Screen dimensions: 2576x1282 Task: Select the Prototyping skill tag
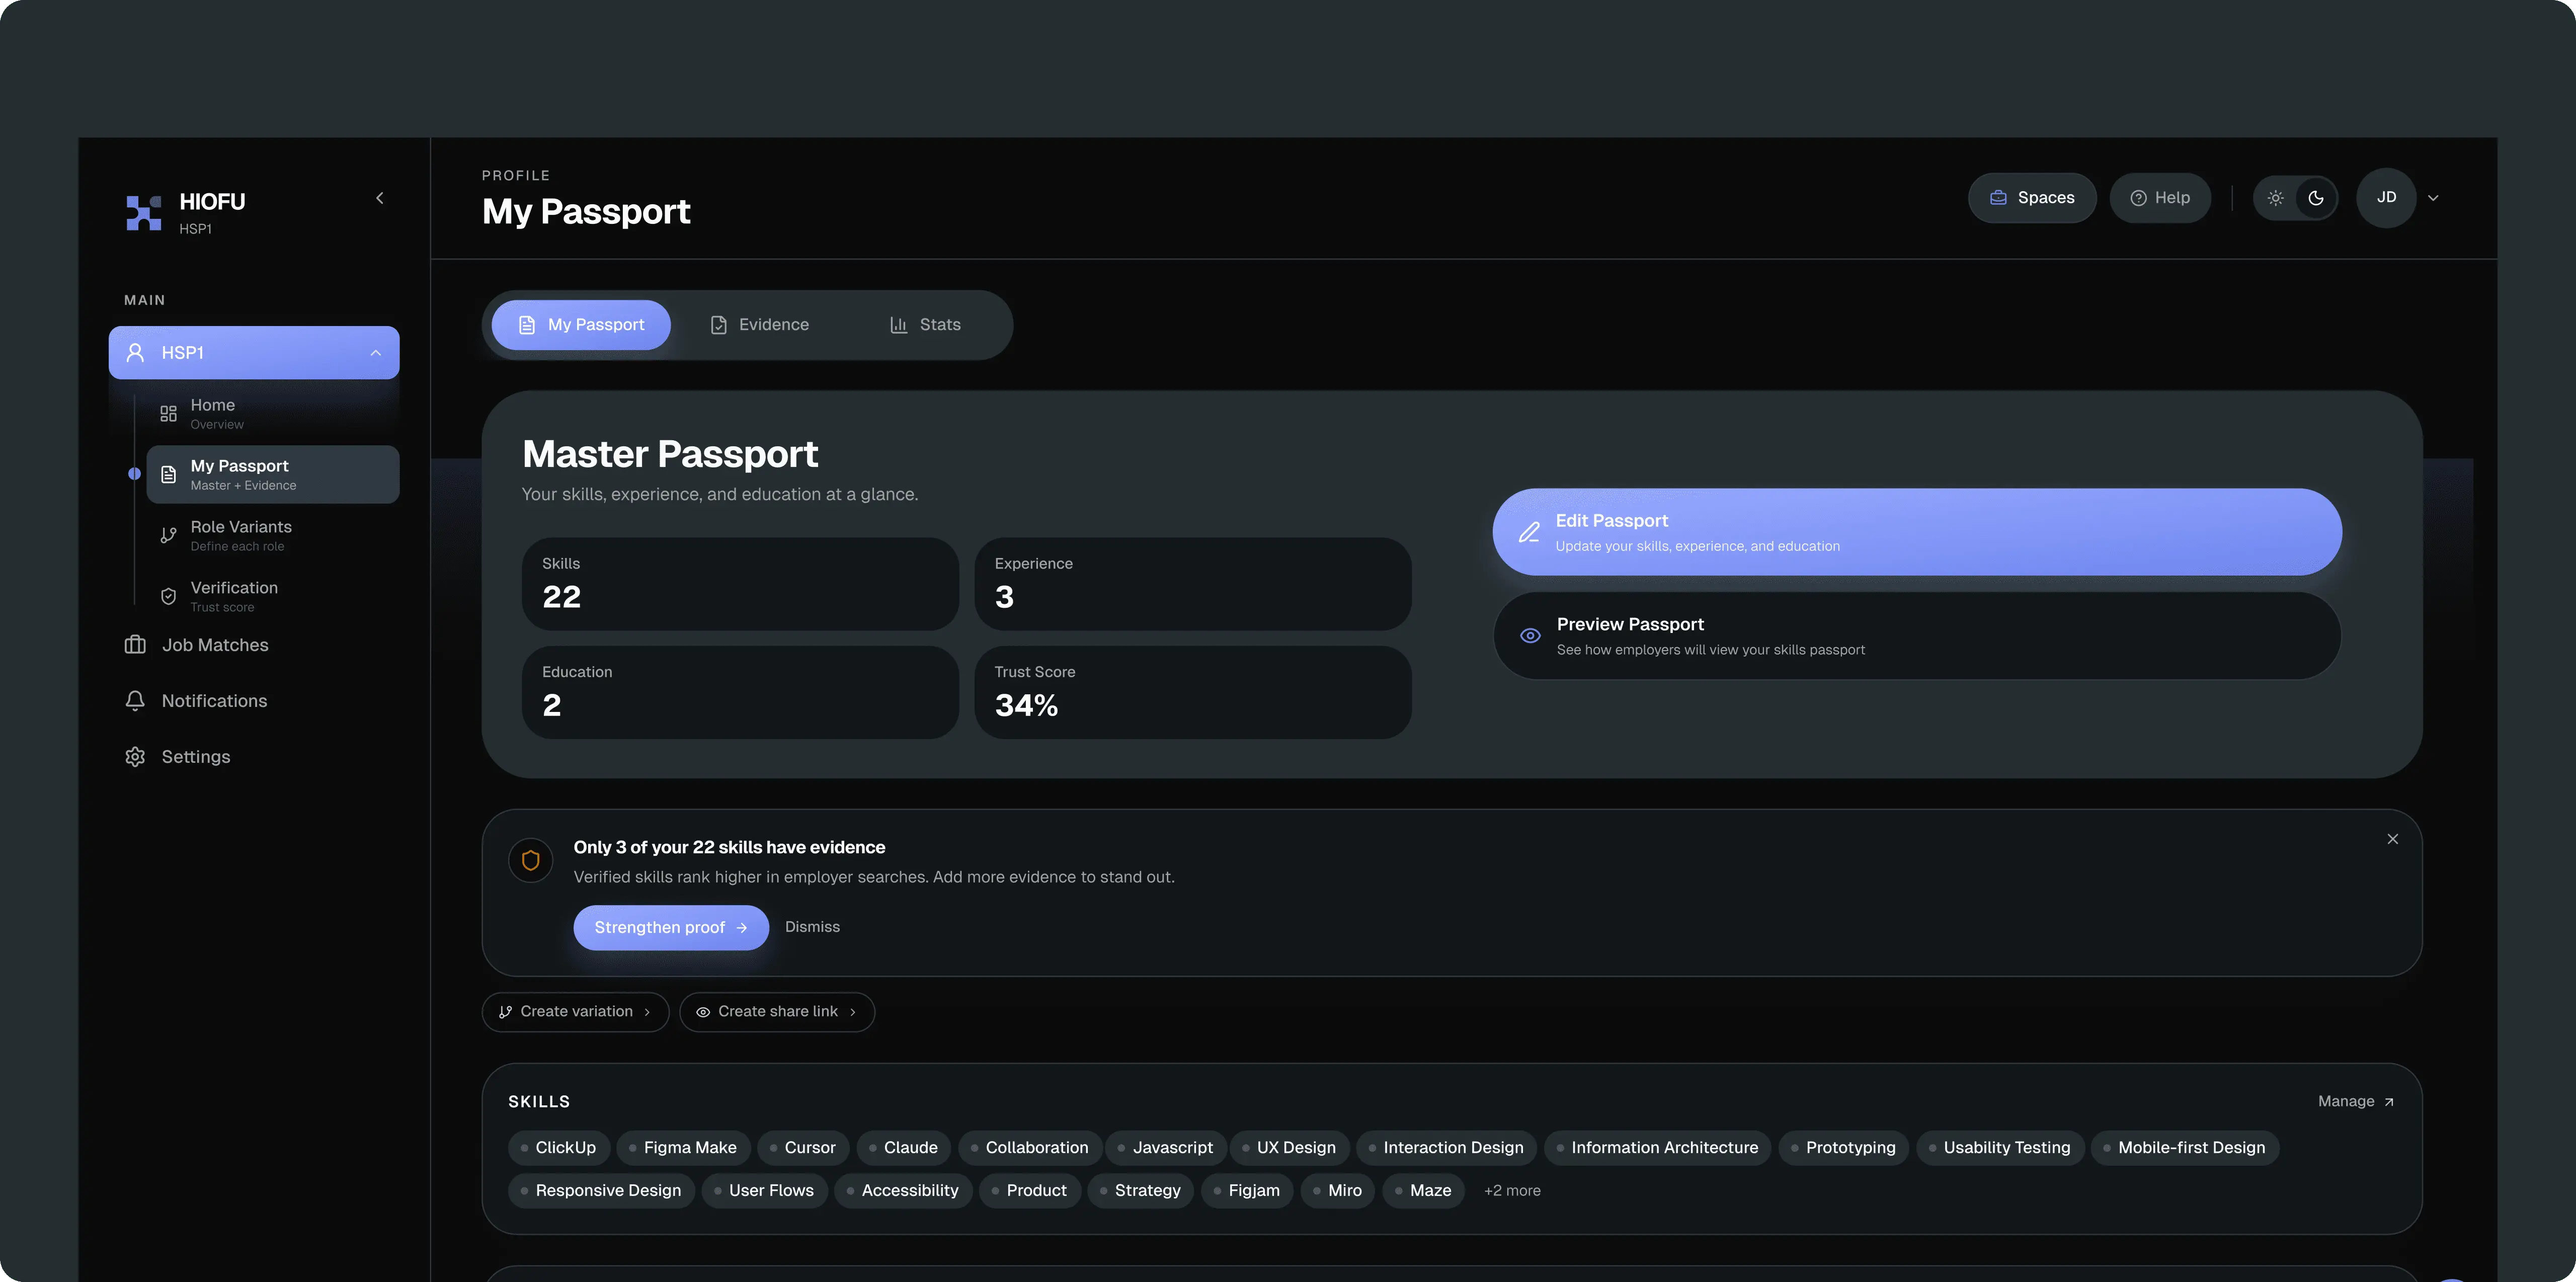pos(1844,1148)
